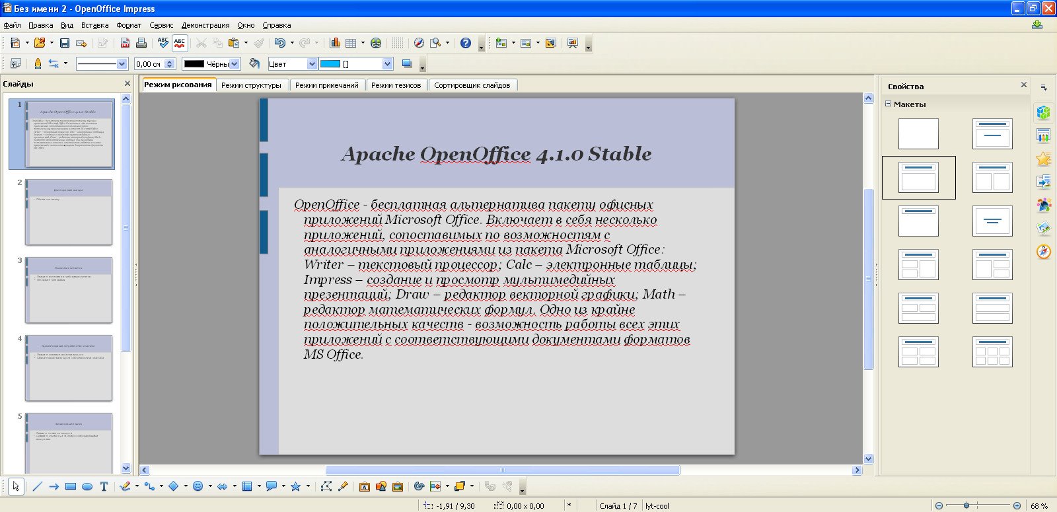Toggle Edit Points mode
This screenshot has height=512, width=1057.
[326, 487]
